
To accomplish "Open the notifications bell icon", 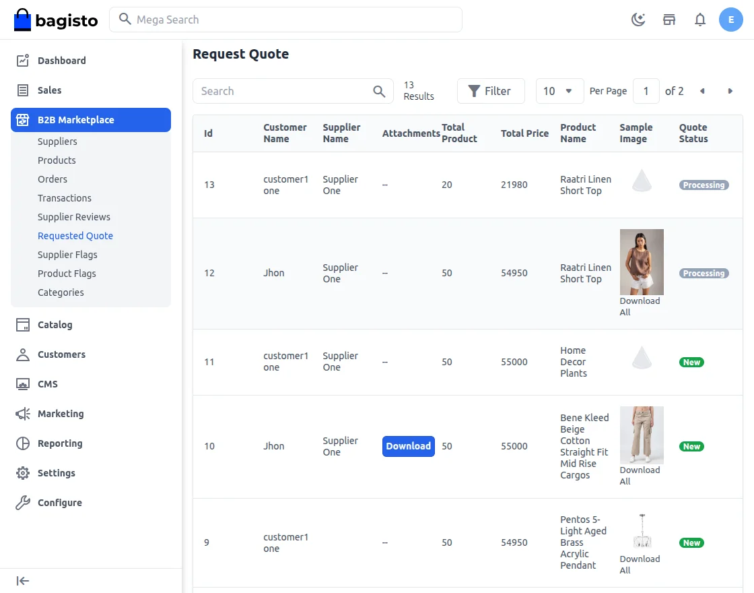I will (x=700, y=20).
